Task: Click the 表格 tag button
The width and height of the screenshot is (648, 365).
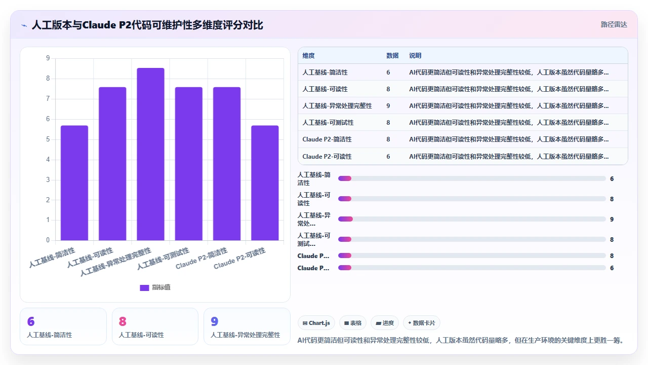Action: [x=353, y=323]
